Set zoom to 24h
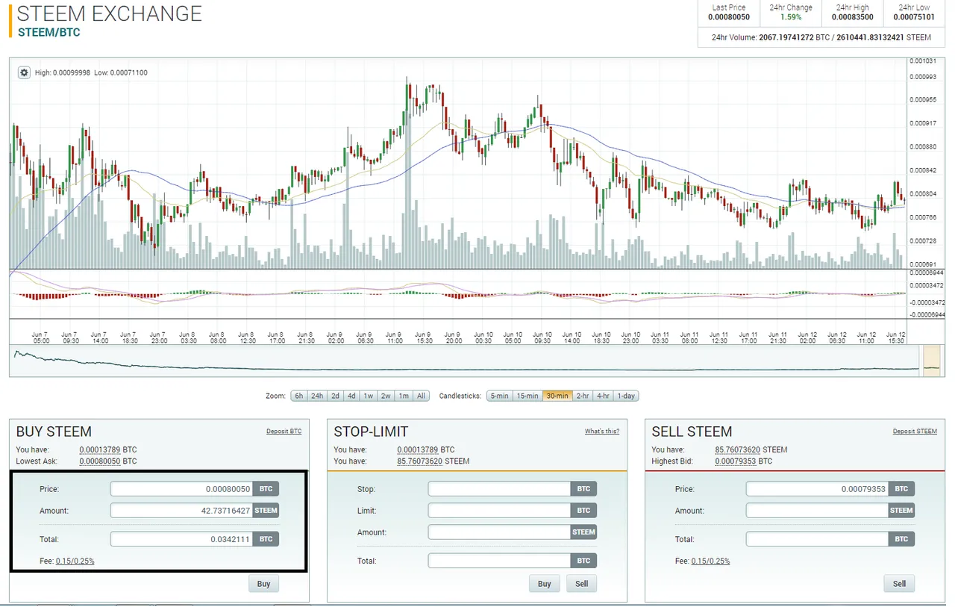955x607 pixels. (x=317, y=396)
